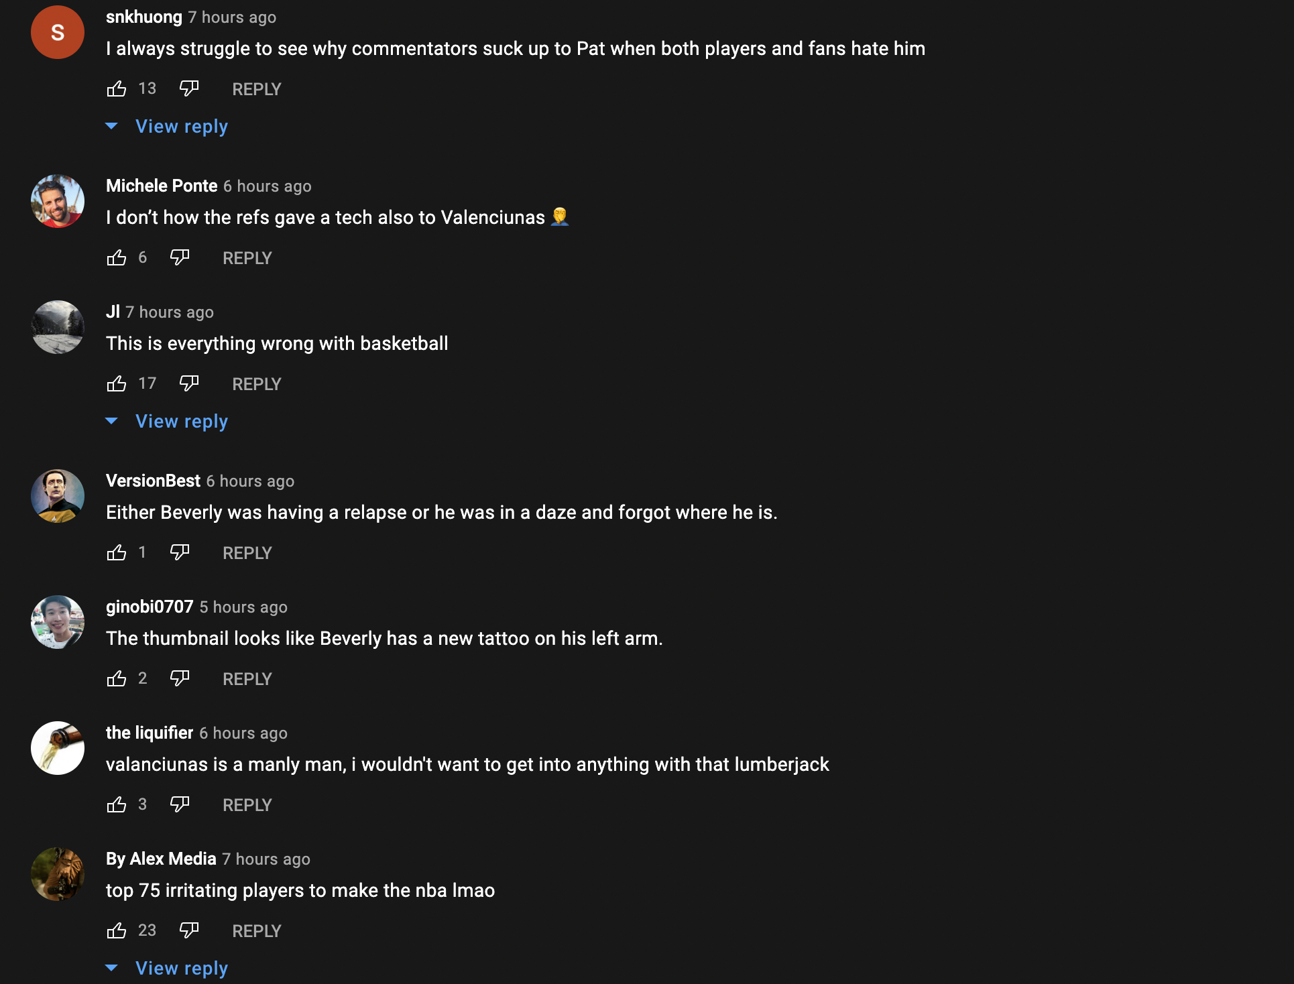The height and width of the screenshot is (984, 1294).
Task: Thumbs down ginobi0707's tattoo comment
Action: [x=180, y=678]
